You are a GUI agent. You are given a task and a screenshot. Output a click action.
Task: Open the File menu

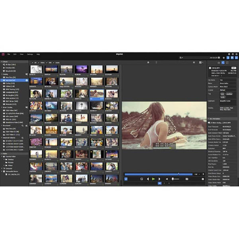coord(8,53)
